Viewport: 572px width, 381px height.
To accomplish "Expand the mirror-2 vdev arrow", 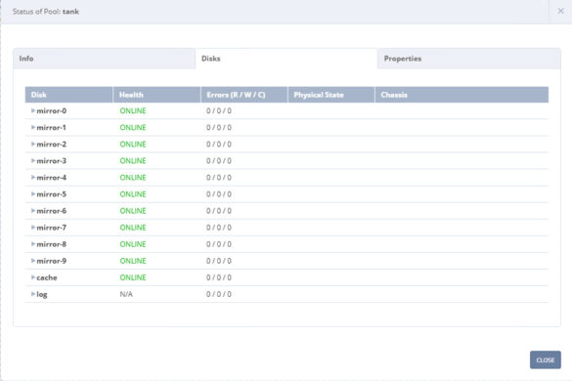I will pos(33,144).
